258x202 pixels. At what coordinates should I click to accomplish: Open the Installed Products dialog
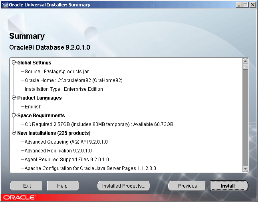(x=123, y=186)
